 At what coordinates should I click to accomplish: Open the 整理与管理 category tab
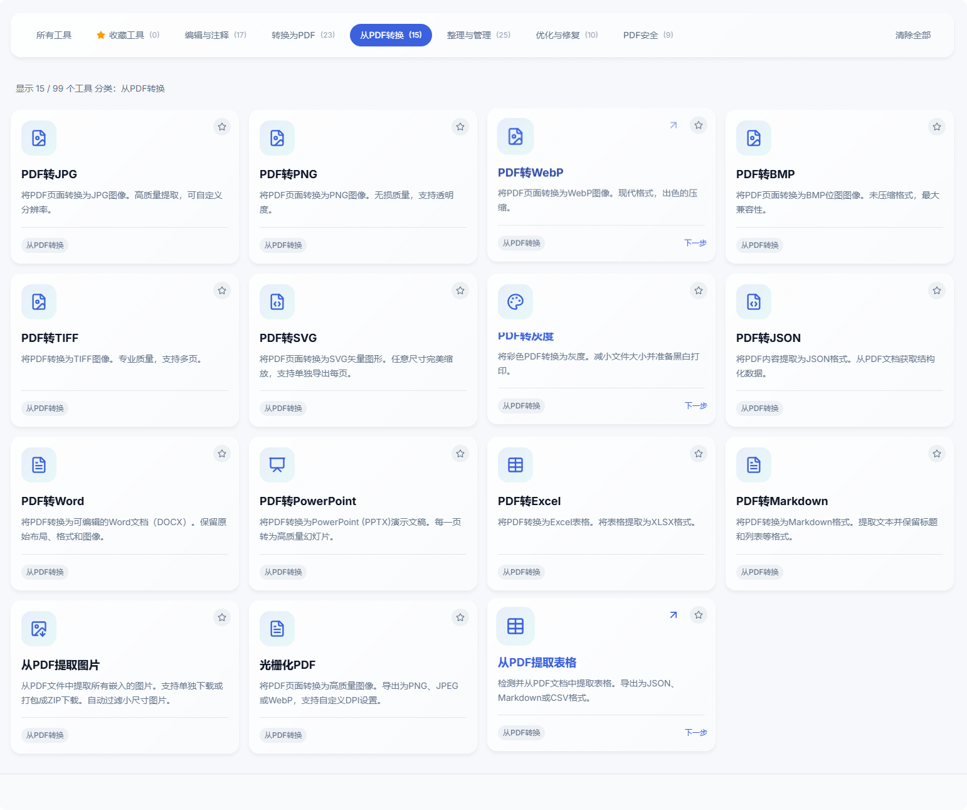tap(478, 35)
